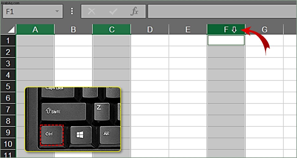The height and width of the screenshot is (158, 297).
Task: Select column A header
Action: pyautogui.click(x=35, y=29)
